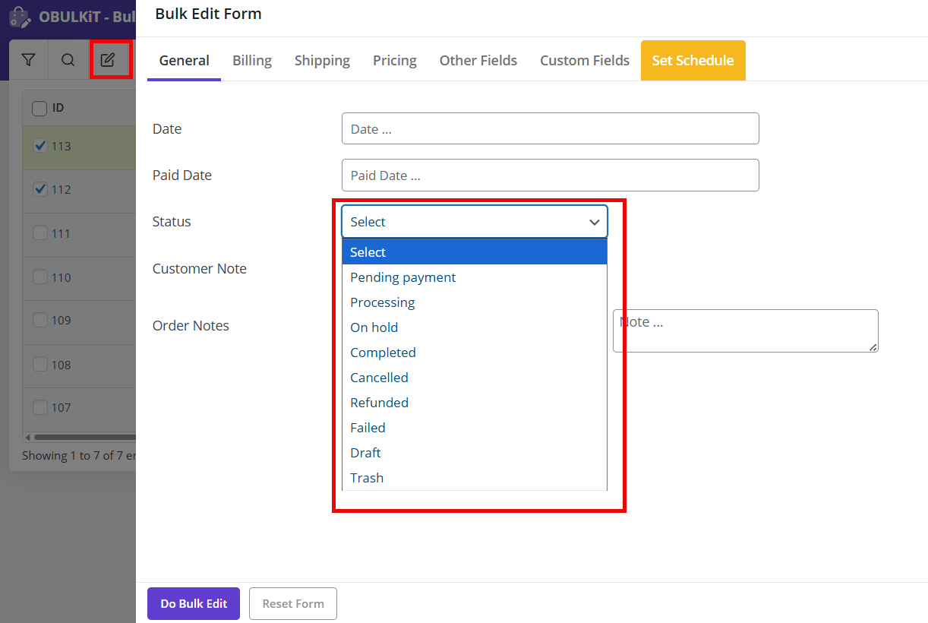Open the Set Schedule tab
The image size is (928, 623).
(x=693, y=61)
